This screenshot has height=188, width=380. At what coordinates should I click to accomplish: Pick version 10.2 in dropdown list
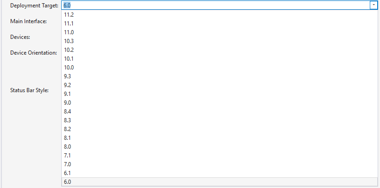69,50
